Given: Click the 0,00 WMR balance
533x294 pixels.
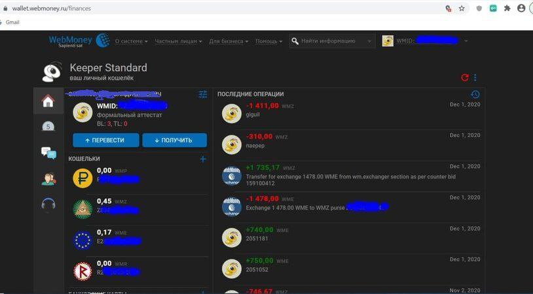Looking at the screenshot, I should [x=111, y=263].
